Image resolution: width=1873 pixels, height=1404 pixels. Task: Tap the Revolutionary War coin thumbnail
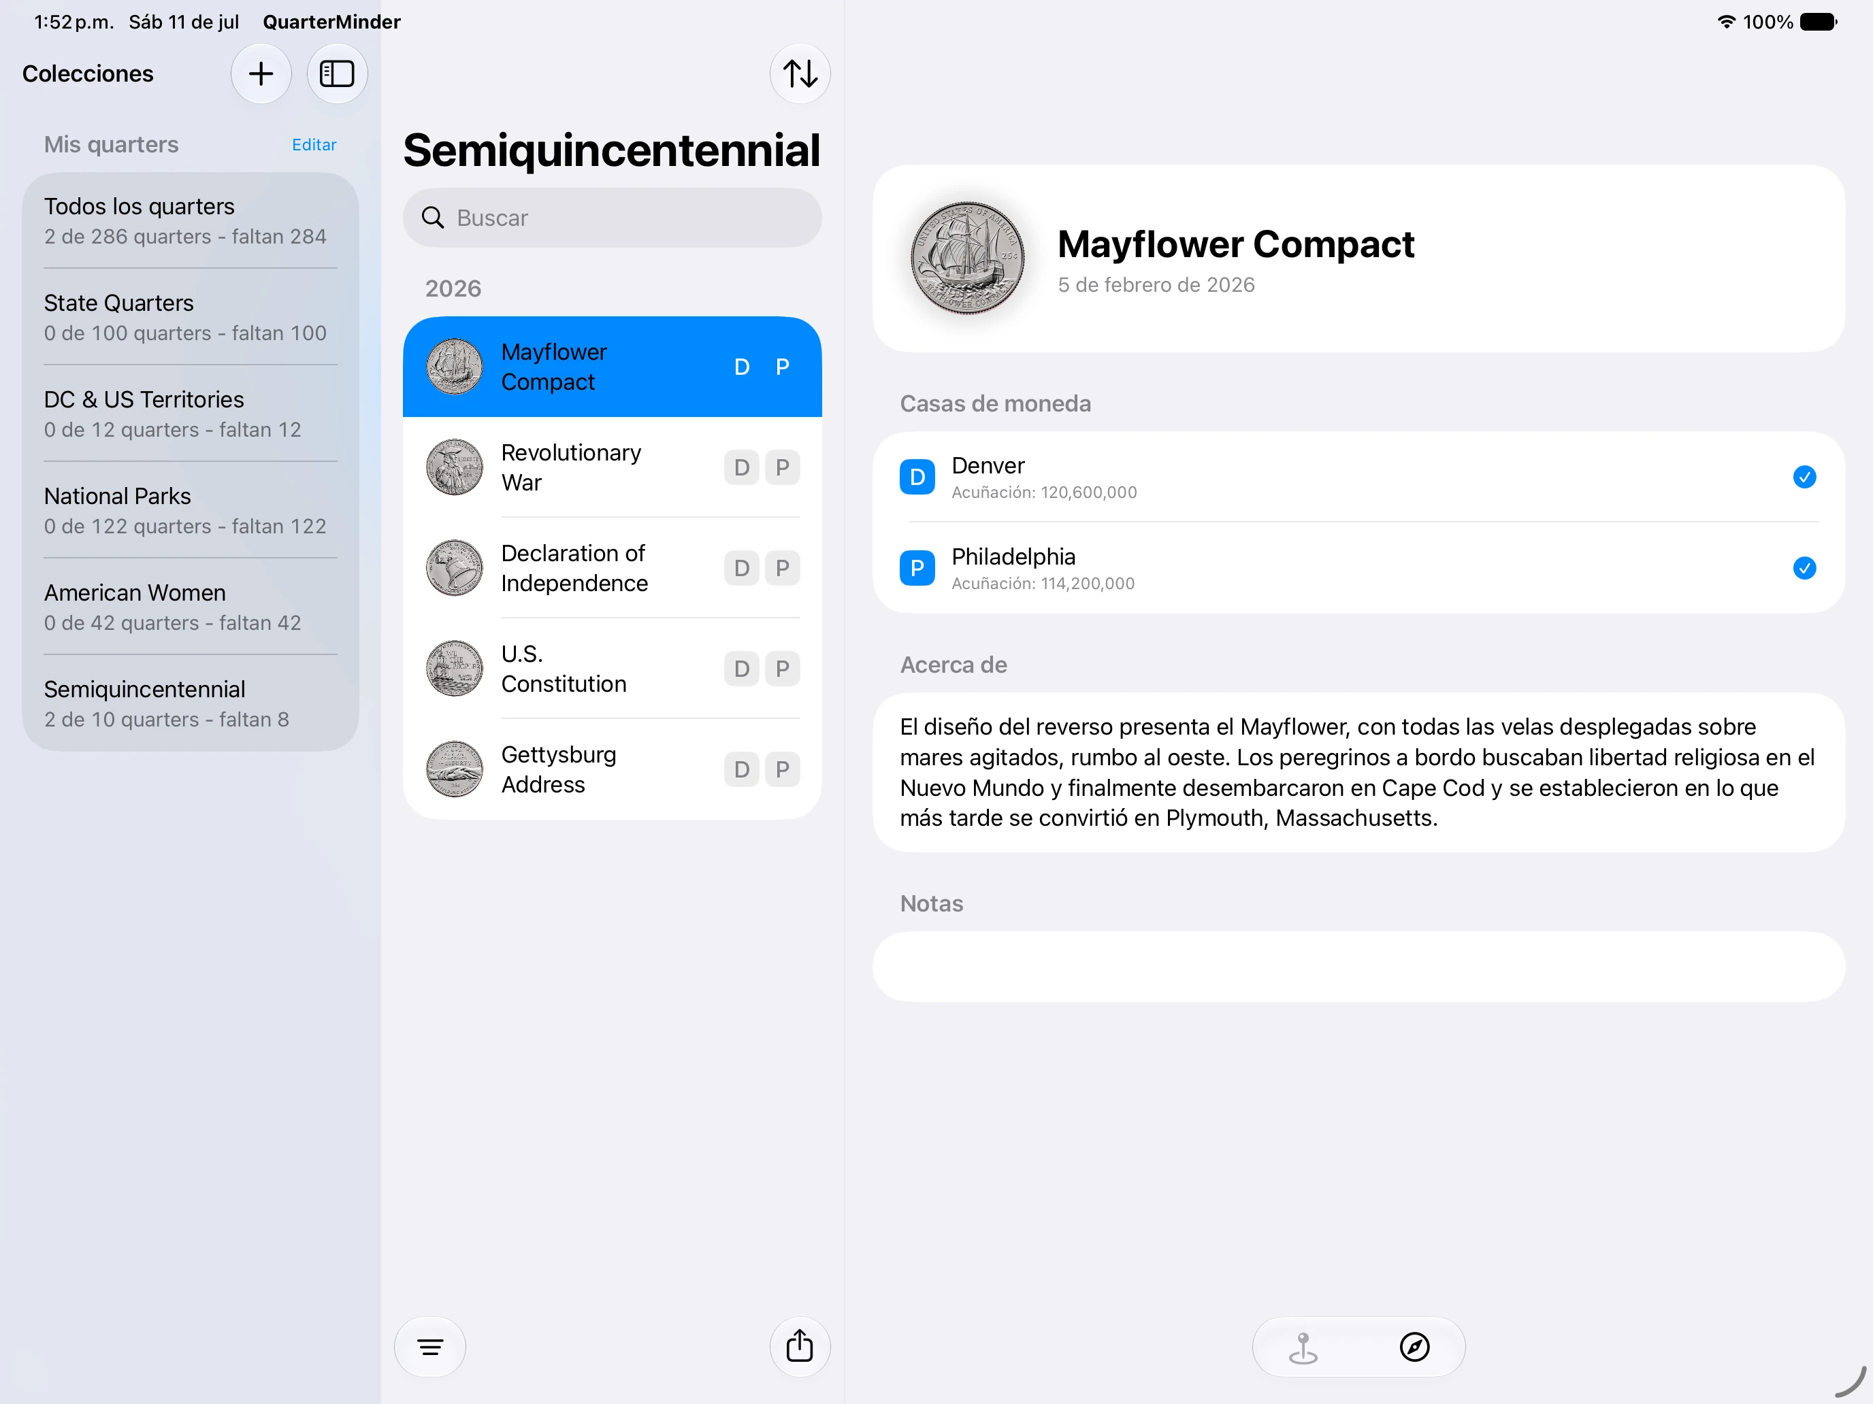pos(455,467)
